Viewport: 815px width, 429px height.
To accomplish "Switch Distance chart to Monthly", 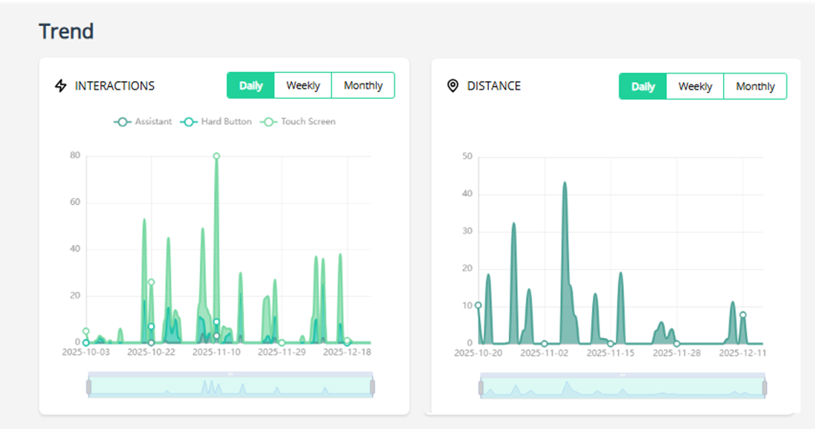I will [x=755, y=86].
